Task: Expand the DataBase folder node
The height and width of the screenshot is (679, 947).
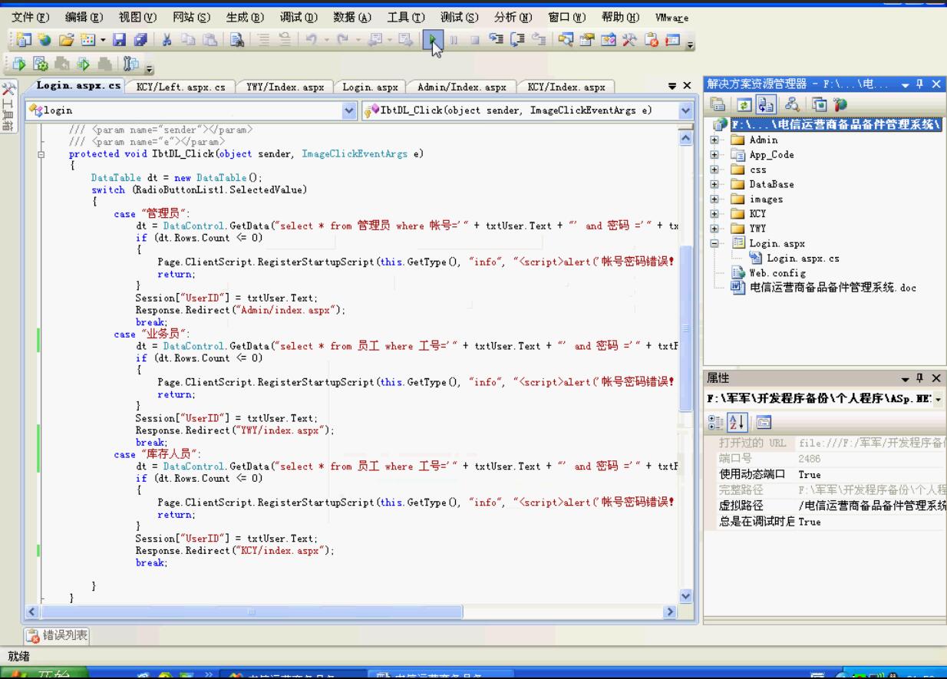Action: pyautogui.click(x=714, y=184)
